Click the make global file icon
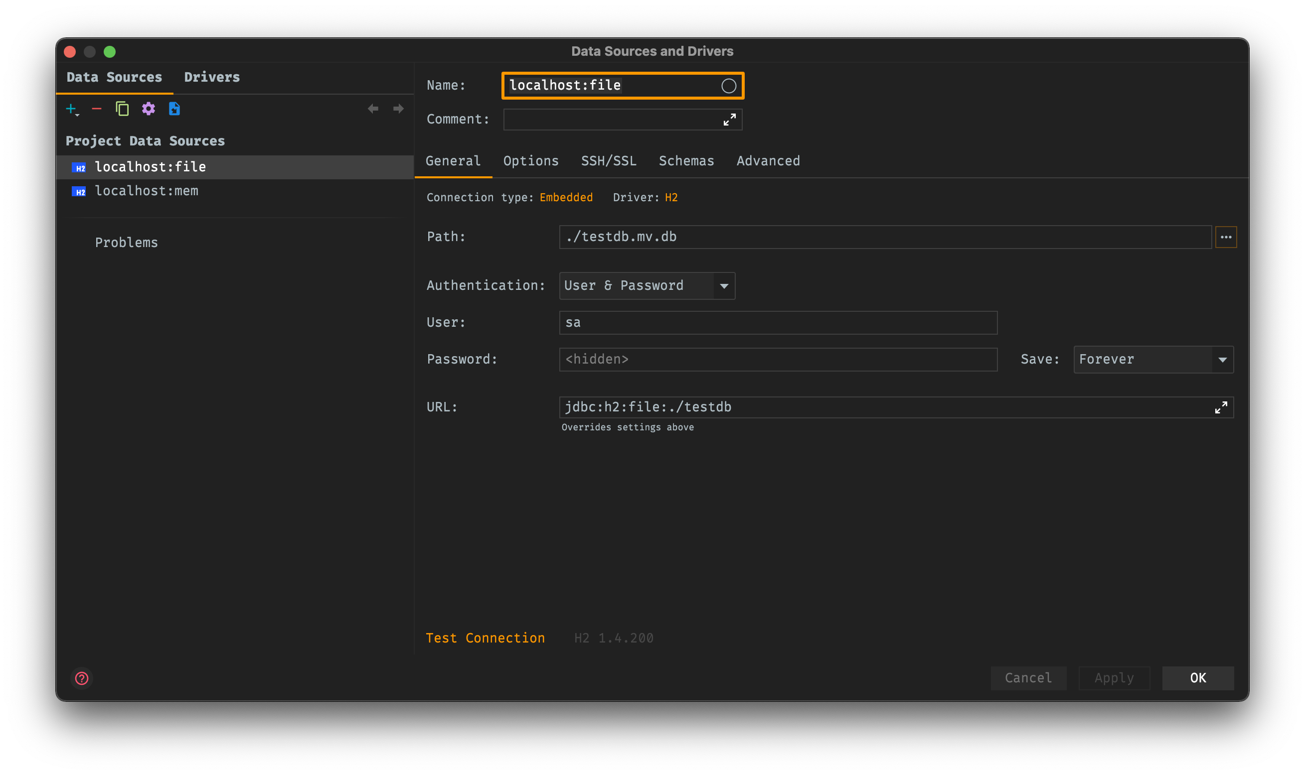The width and height of the screenshot is (1305, 775). coord(174,109)
